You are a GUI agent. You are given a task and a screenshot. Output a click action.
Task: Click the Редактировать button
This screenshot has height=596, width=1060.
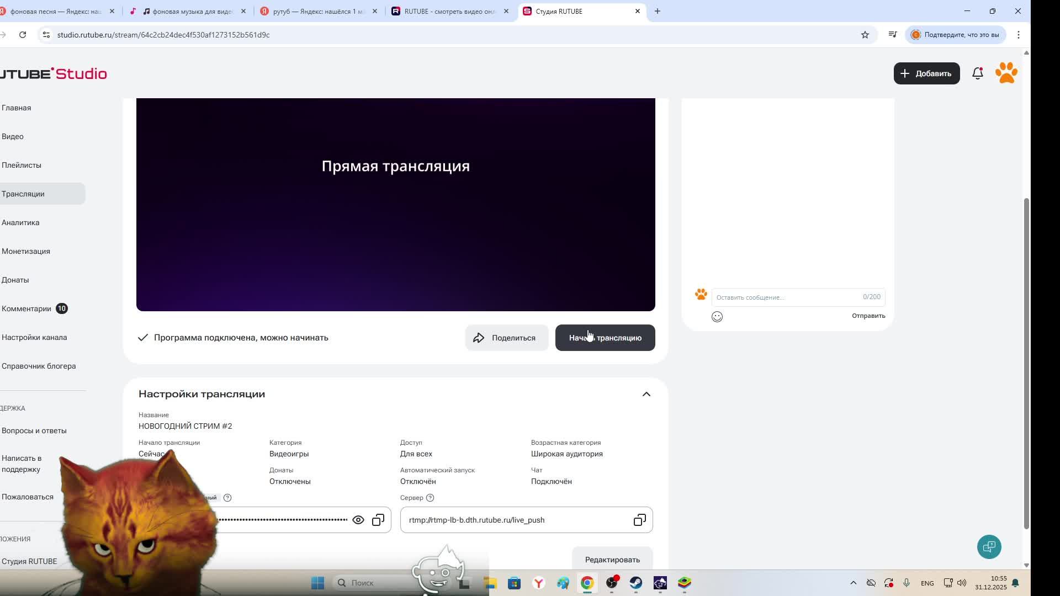(612, 560)
